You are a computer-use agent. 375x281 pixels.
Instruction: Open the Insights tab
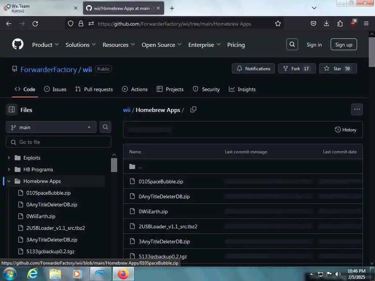[242, 89]
